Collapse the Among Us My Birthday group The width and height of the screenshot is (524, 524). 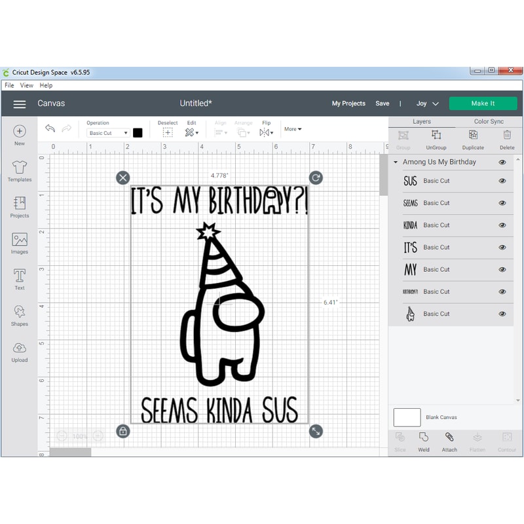(396, 162)
